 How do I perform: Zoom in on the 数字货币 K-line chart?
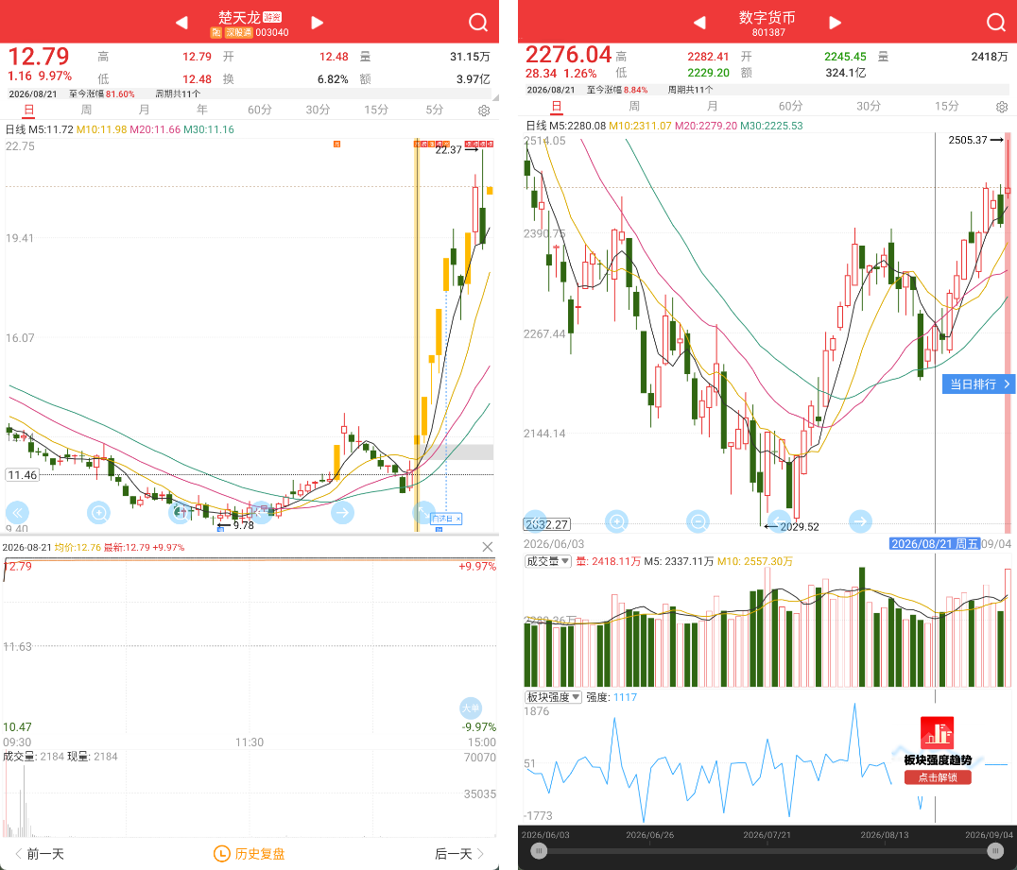click(617, 521)
